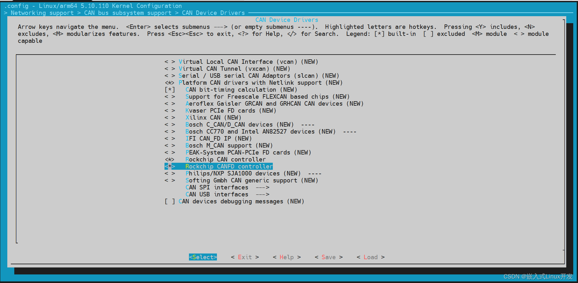Click the Help button
578x283 pixels.
pyautogui.click(x=287, y=257)
